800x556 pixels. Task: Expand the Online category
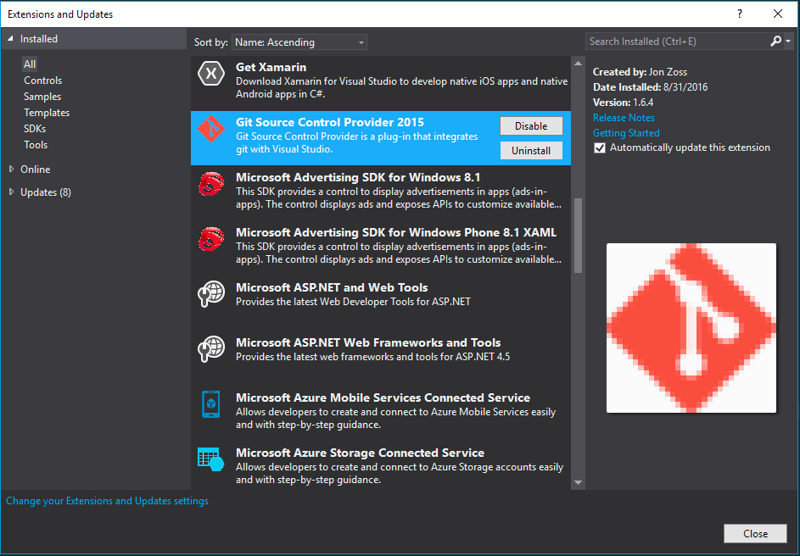[x=11, y=169]
